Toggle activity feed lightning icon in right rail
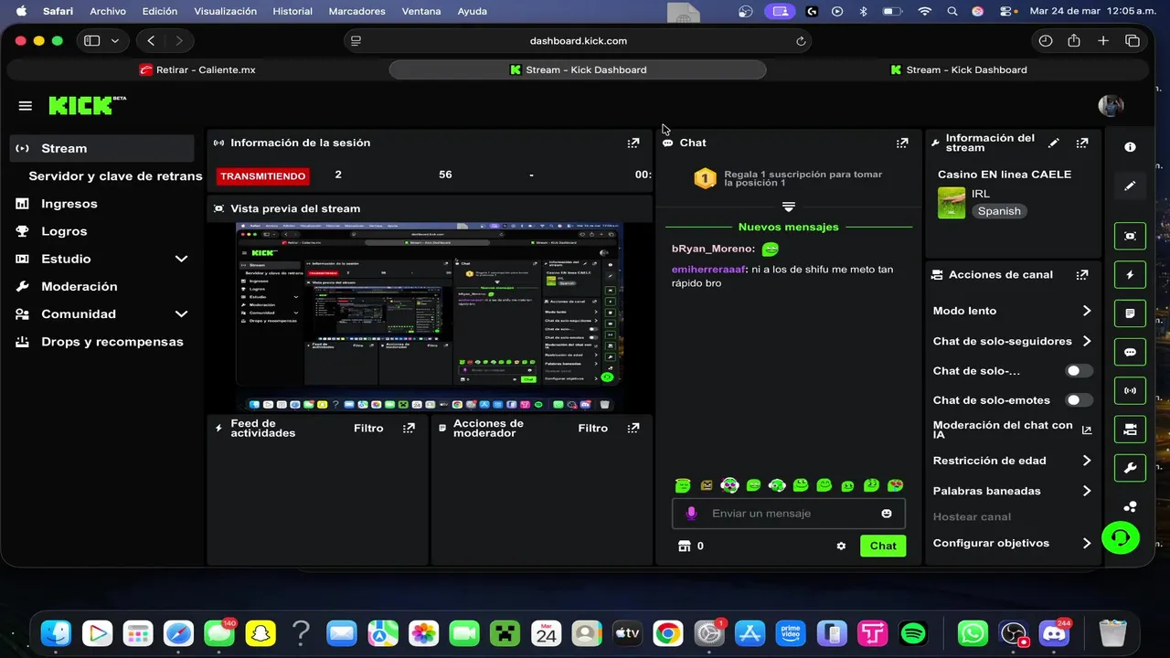 click(1130, 274)
